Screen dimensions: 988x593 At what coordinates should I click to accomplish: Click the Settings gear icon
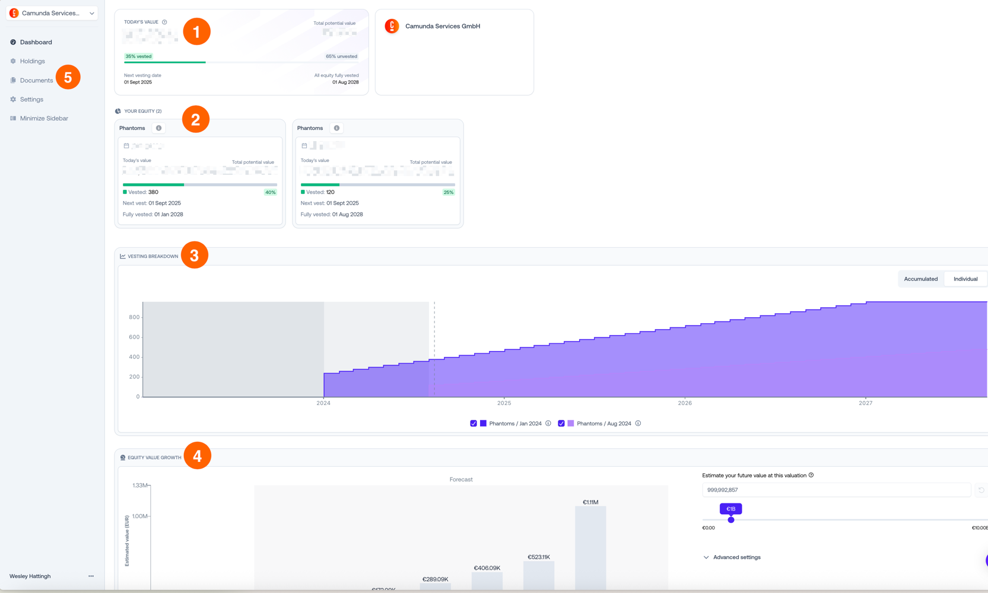click(13, 99)
